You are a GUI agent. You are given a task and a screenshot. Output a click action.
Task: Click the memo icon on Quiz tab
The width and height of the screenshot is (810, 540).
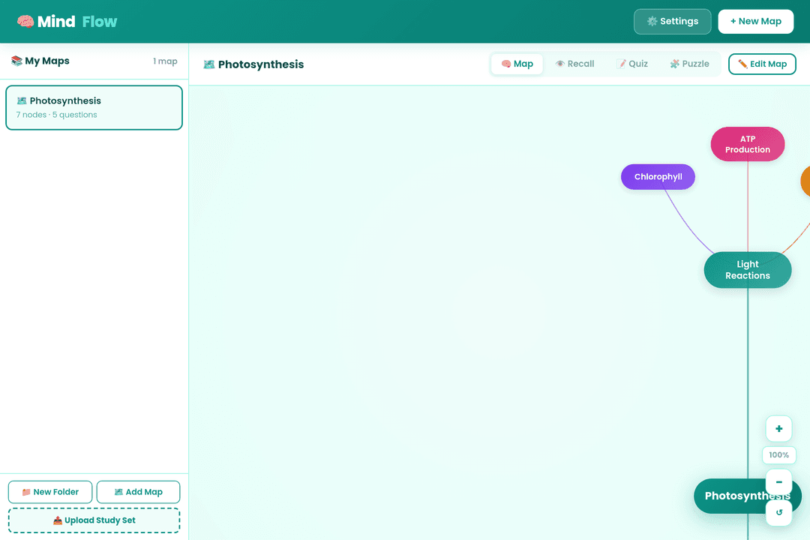[x=621, y=64]
